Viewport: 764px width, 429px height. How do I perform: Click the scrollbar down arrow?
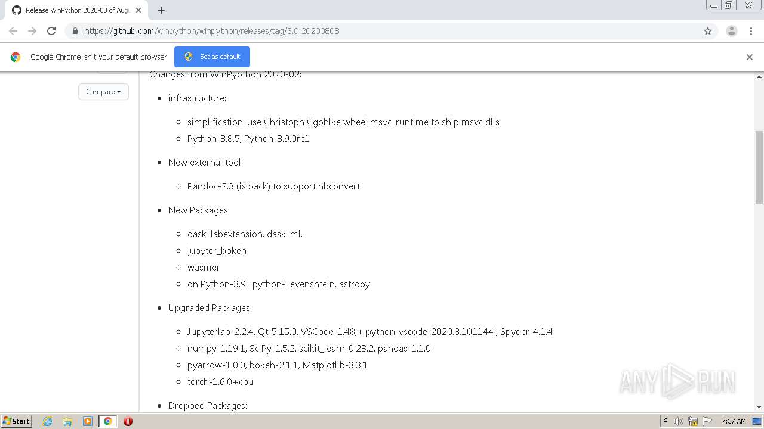759,407
